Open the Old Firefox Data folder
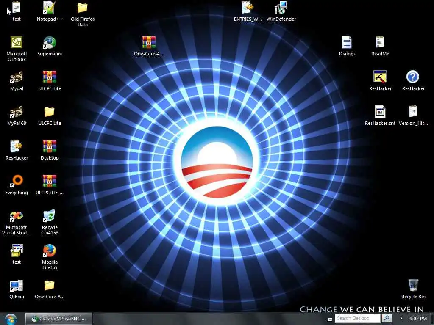Screen dimensions: 434x325 (x=83, y=8)
